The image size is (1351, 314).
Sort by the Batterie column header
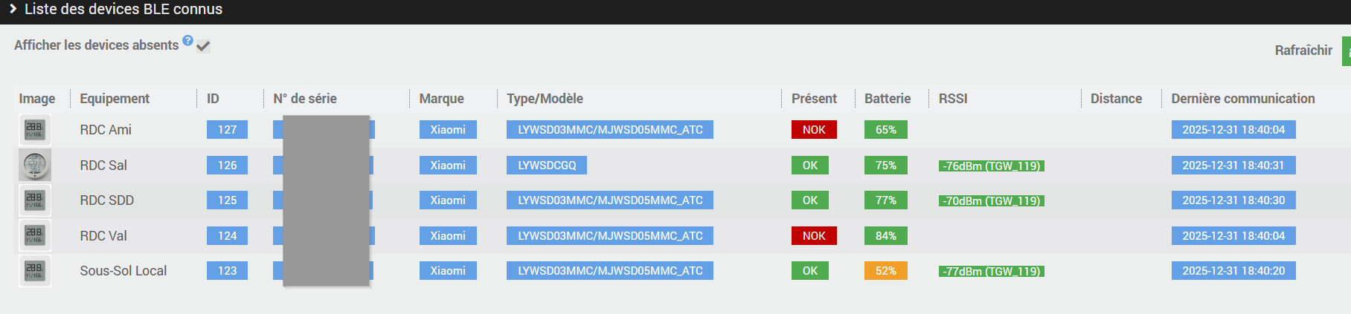click(x=887, y=99)
